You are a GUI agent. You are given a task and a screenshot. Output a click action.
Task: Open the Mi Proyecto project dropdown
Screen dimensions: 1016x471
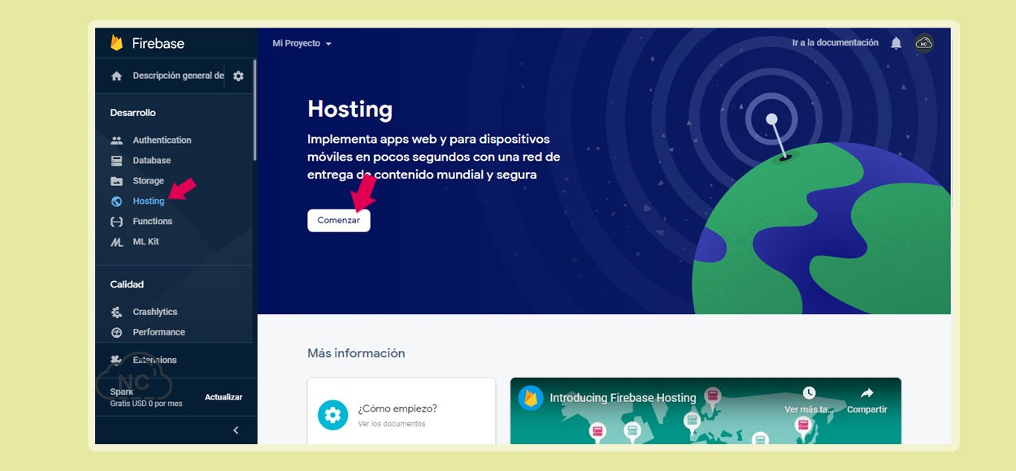click(302, 43)
